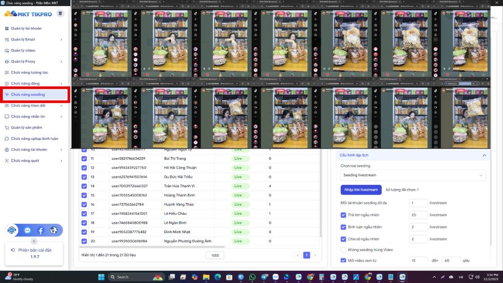This screenshot has height=283, width=503.
Task: Go to the previous table page arrow
Action: point(297,256)
